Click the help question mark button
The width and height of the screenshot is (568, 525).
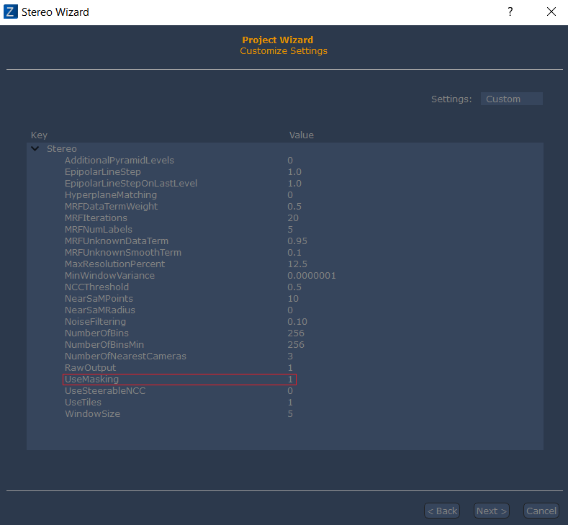point(510,12)
